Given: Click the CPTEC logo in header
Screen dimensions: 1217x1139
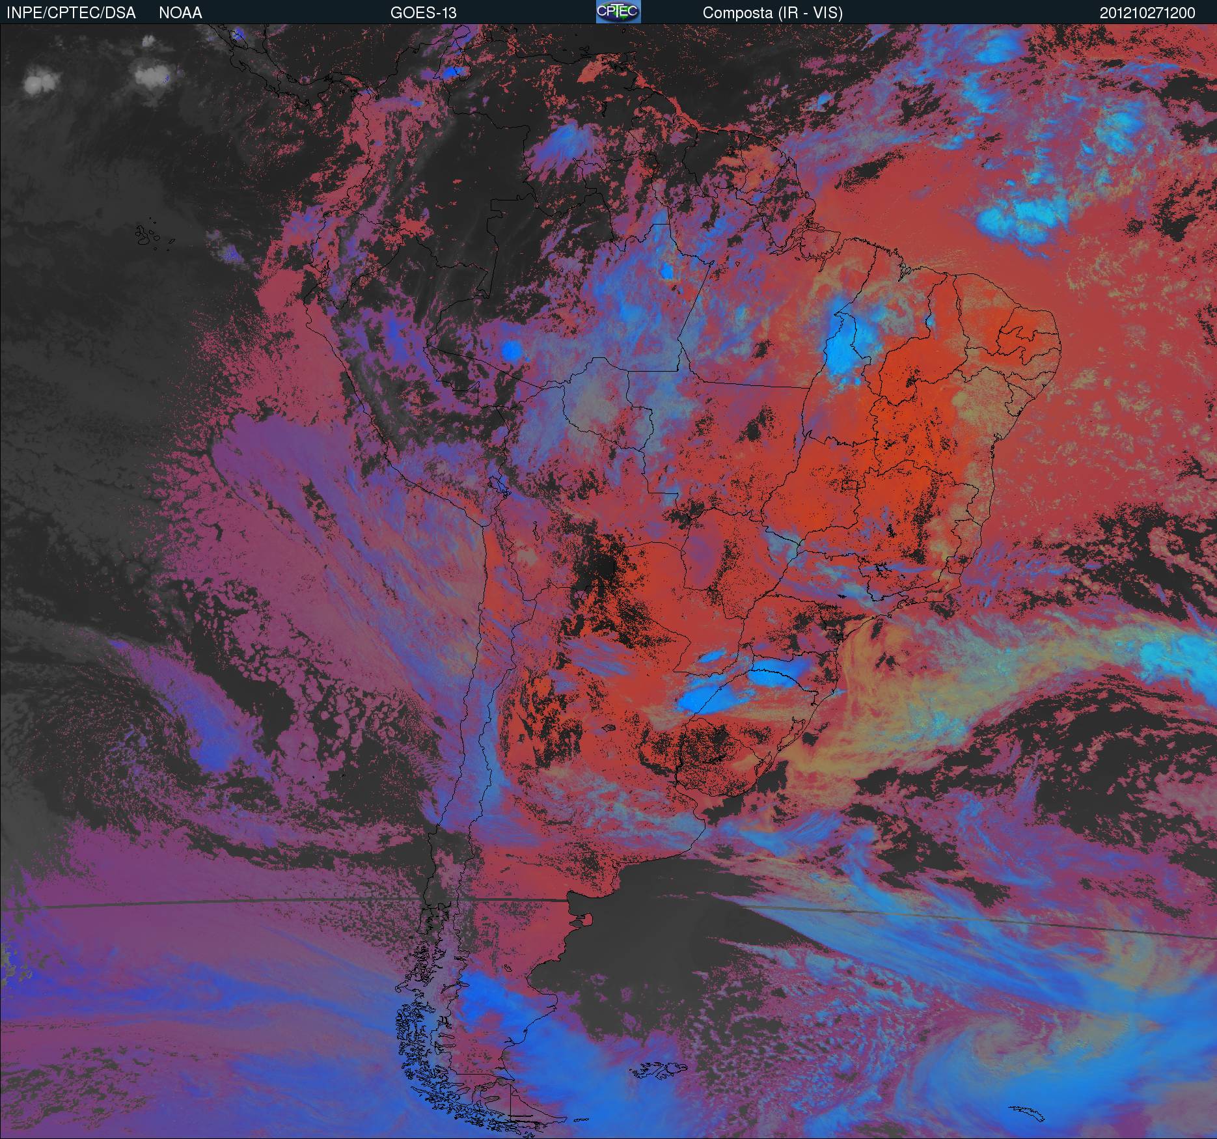Looking at the screenshot, I should (618, 12).
